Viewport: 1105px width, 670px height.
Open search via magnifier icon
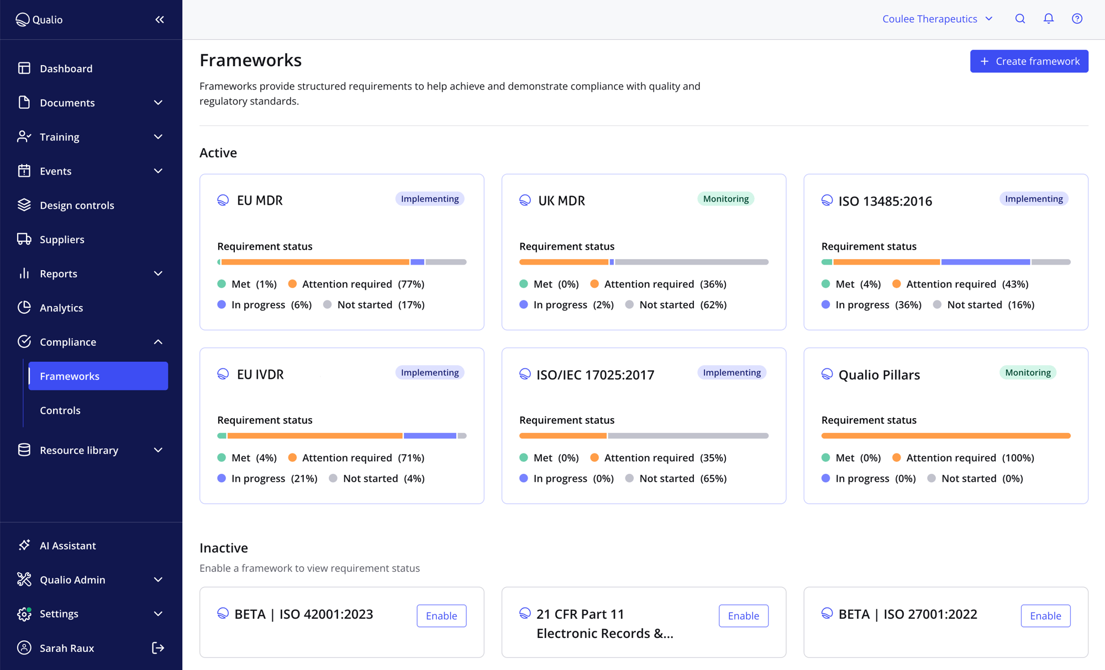[x=1020, y=19]
